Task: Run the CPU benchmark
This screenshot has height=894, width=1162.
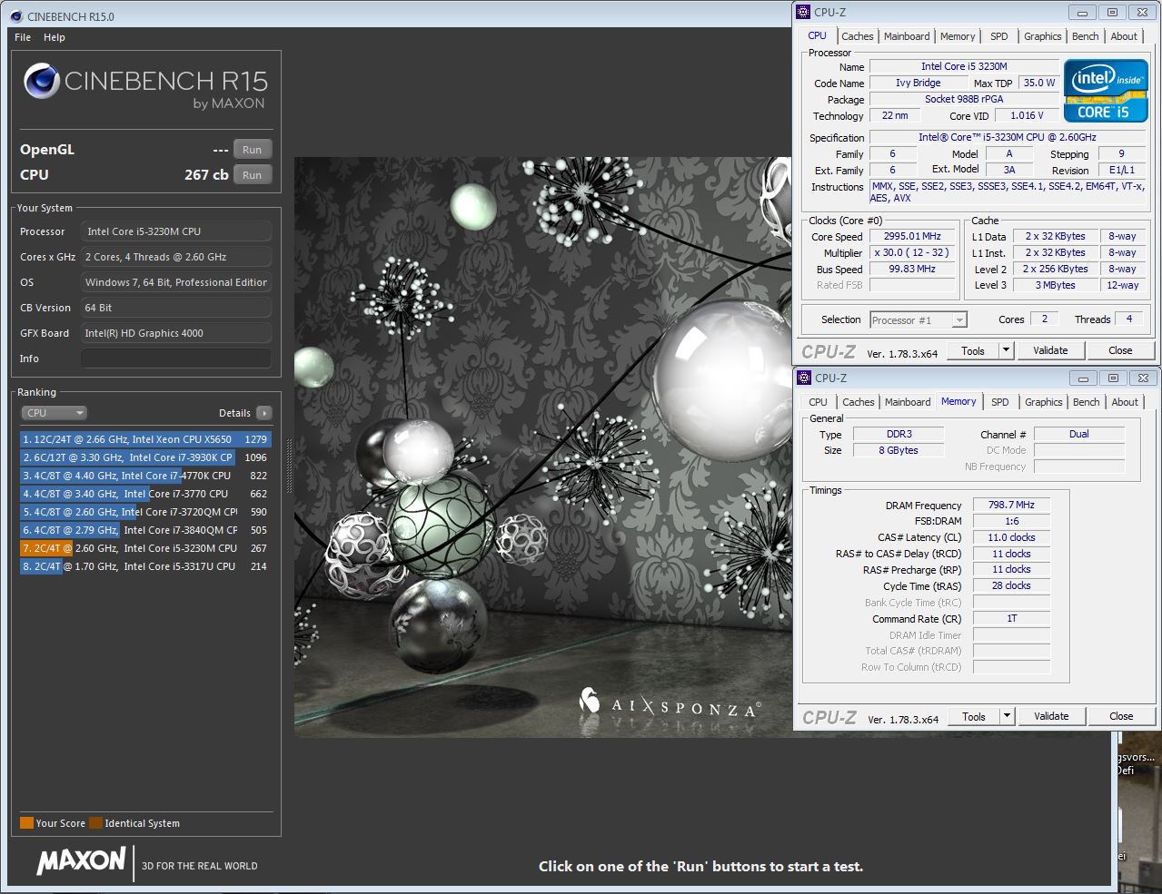Action: [253, 175]
